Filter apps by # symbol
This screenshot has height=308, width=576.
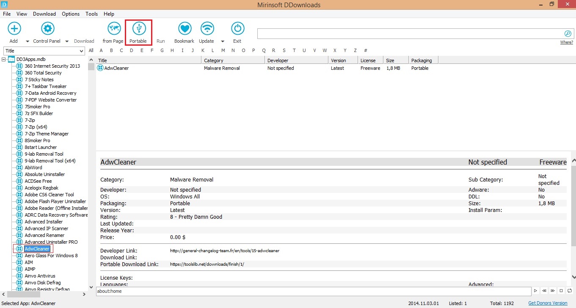366,51
